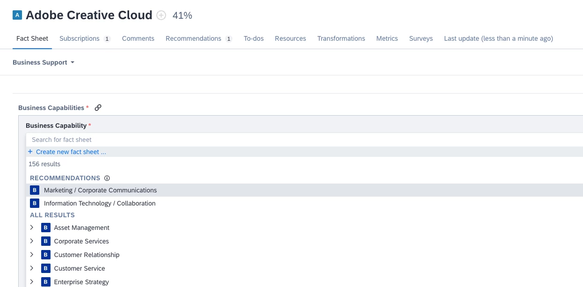
Task: Click the Business Capability field label
Action: (56, 125)
